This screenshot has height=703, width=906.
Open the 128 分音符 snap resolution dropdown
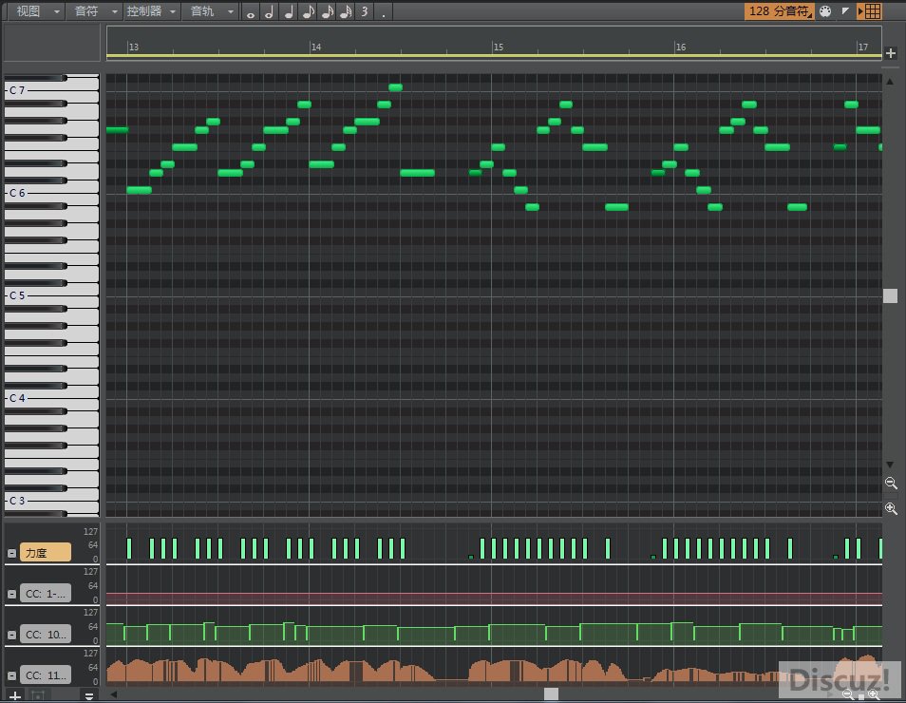[780, 11]
